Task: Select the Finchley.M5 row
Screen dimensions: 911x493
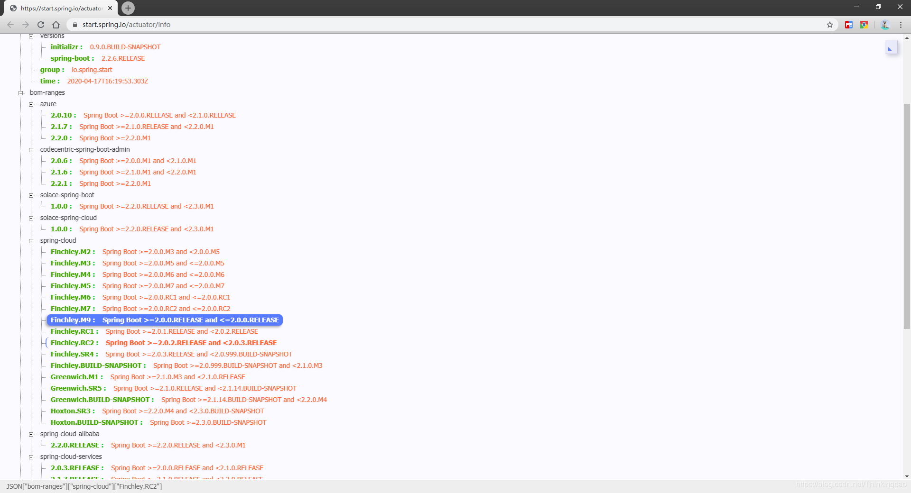Action: click(x=138, y=286)
